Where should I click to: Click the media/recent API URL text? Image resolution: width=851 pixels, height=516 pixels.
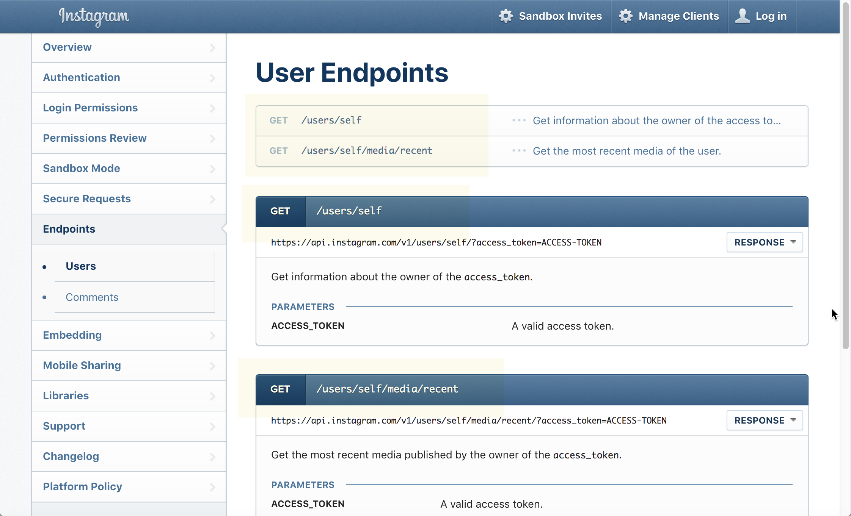(x=469, y=421)
